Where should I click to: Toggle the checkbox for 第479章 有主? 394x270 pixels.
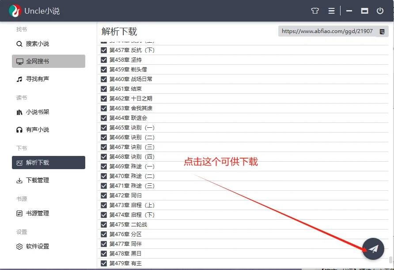click(x=103, y=263)
